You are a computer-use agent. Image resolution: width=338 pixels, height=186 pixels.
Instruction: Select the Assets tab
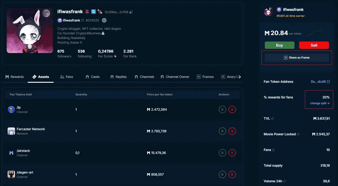41,77
